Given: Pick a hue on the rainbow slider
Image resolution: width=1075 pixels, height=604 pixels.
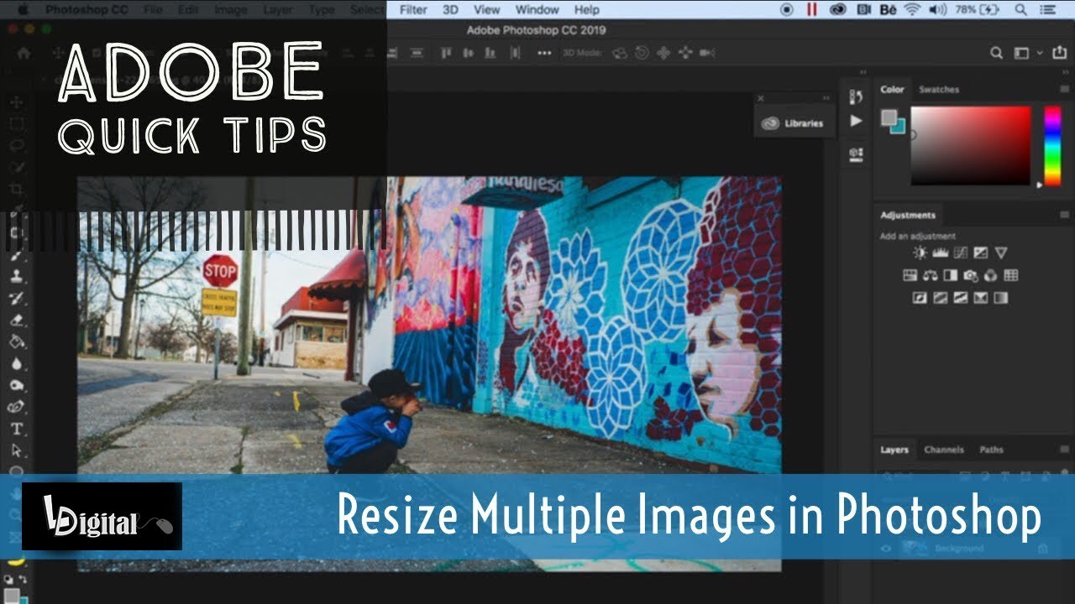Looking at the screenshot, I should coord(1052,145).
